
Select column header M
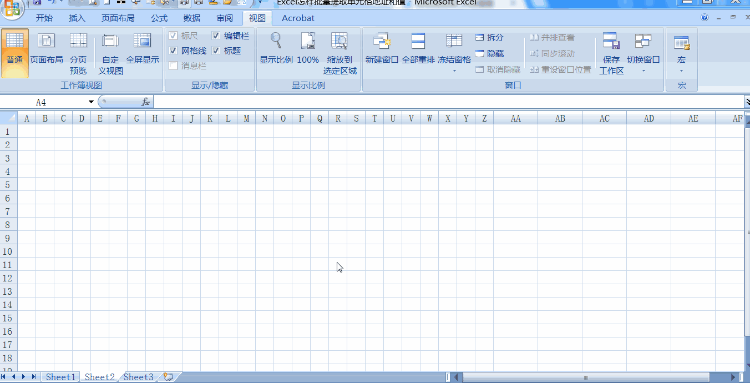click(x=246, y=118)
